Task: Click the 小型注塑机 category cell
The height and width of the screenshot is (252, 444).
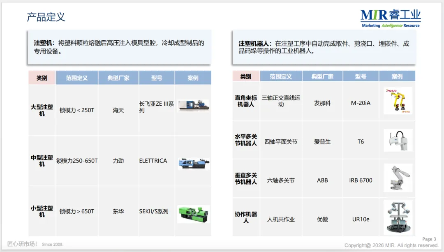Action: click(42, 211)
